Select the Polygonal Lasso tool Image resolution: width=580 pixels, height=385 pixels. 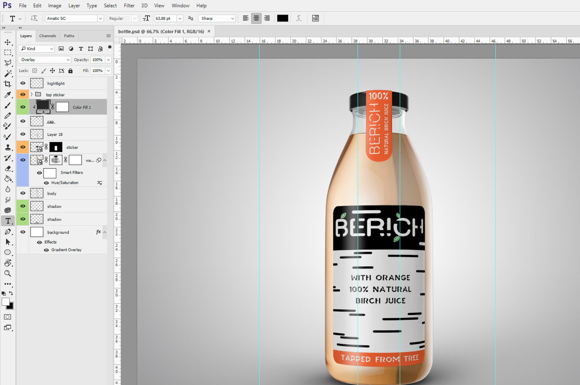pyautogui.click(x=7, y=63)
